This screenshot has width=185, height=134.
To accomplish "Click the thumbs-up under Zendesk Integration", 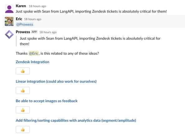I will point(23,71).
